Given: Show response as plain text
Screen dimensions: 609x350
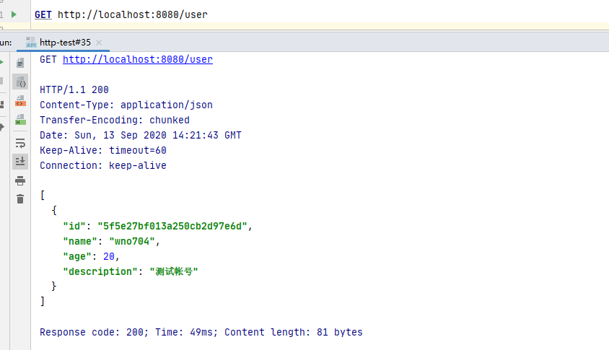Looking at the screenshot, I should tap(20, 63).
